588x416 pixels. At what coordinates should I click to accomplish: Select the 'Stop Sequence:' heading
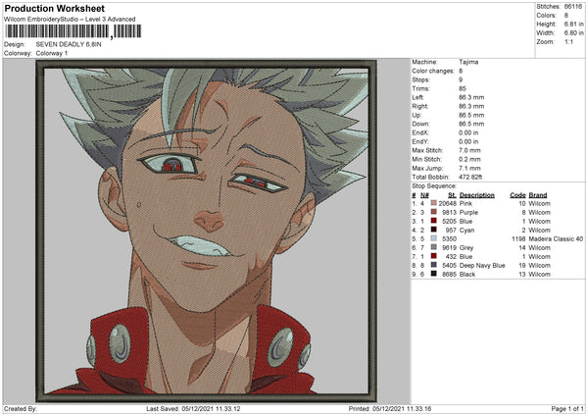pos(434,186)
